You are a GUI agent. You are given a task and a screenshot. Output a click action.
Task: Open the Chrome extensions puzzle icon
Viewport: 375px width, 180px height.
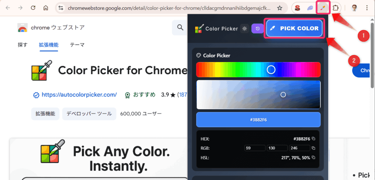(x=335, y=8)
